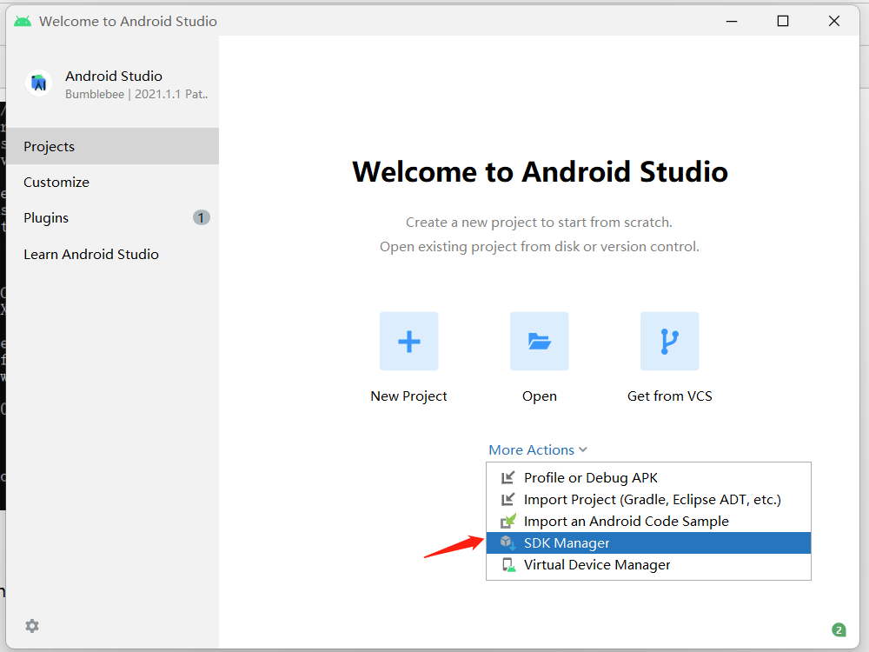Go to Learn Android Studio tab
Viewport: 869px width, 652px height.
(112, 254)
